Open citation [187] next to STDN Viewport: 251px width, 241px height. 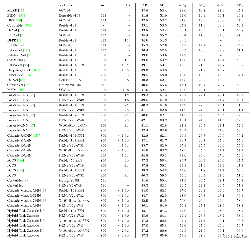(21, 15)
